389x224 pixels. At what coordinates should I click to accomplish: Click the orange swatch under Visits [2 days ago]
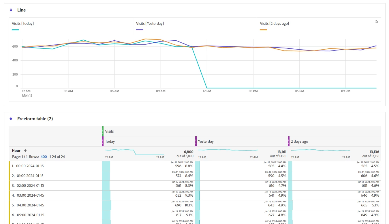(264, 30)
